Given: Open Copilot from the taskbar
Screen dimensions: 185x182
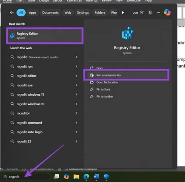Looking at the screenshot, I should pyautogui.click(x=66, y=177).
